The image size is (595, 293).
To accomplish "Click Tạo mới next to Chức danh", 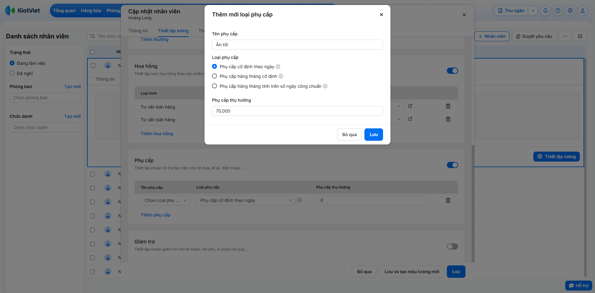I will (x=73, y=116).
